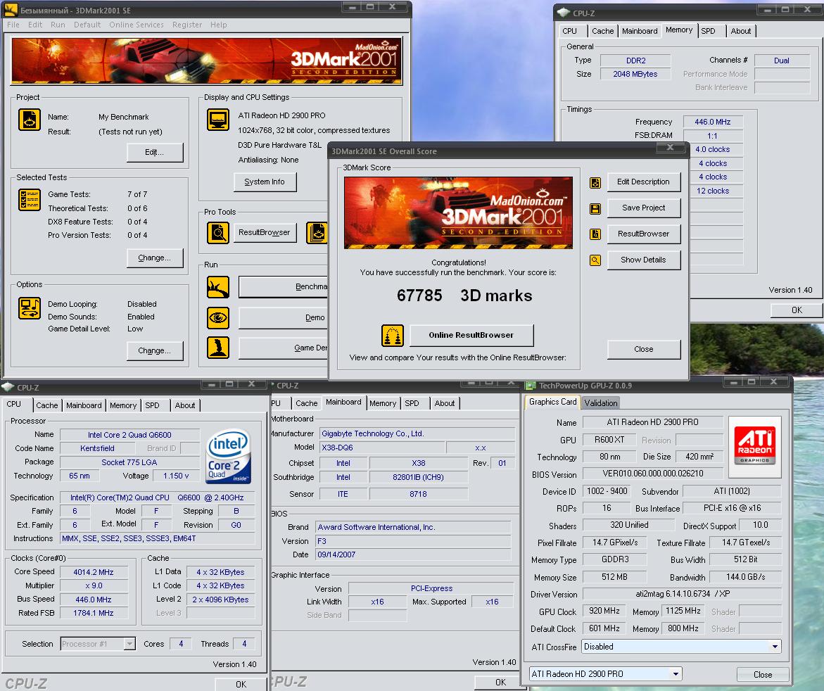Select Mainboard tab in CPU-Z processor window
This screenshot has width=824, height=691.
(x=84, y=405)
